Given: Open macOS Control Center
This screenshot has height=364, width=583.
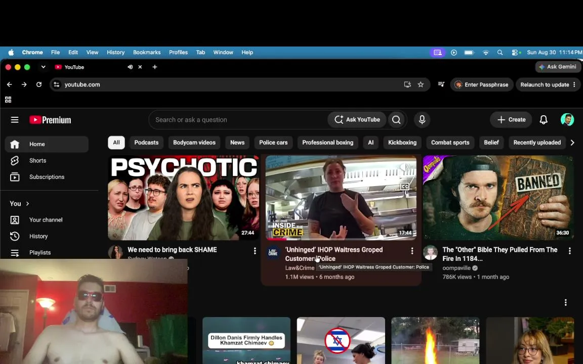Looking at the screenshot, I should [x=516, y=53].
